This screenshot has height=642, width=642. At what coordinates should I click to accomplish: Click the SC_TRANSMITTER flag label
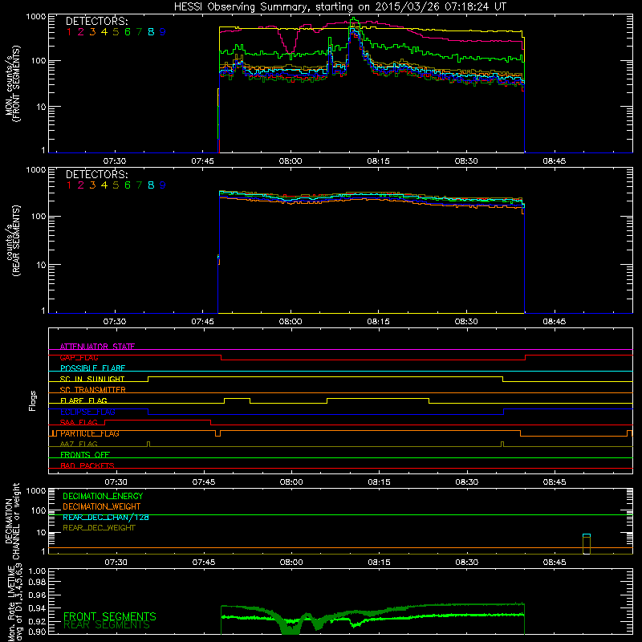[x=92, y=390]
